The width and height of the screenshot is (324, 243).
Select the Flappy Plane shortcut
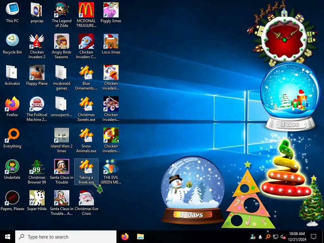click(37, 75)
